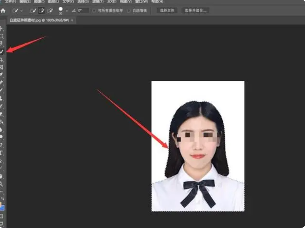Select the Blur tool
Image resolution: width=305 pixels, height=228 pixels.
pos(2,129)
